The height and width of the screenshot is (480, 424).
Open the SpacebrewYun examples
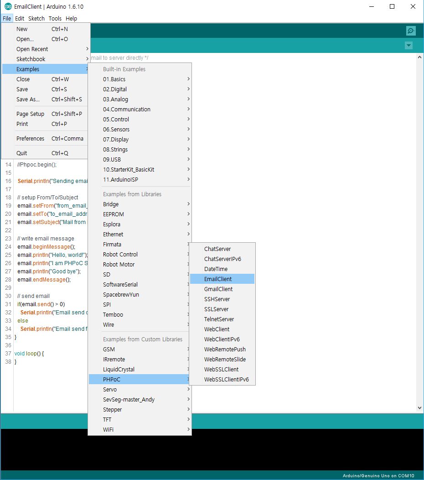140,294
